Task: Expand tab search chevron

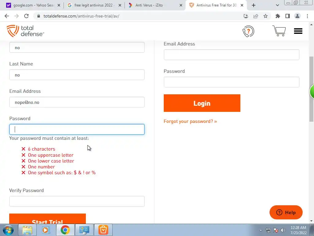Action: (x=277, y=5)
